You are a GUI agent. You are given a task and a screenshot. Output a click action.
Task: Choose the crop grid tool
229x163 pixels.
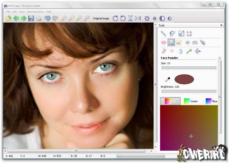tap(189, 34)
